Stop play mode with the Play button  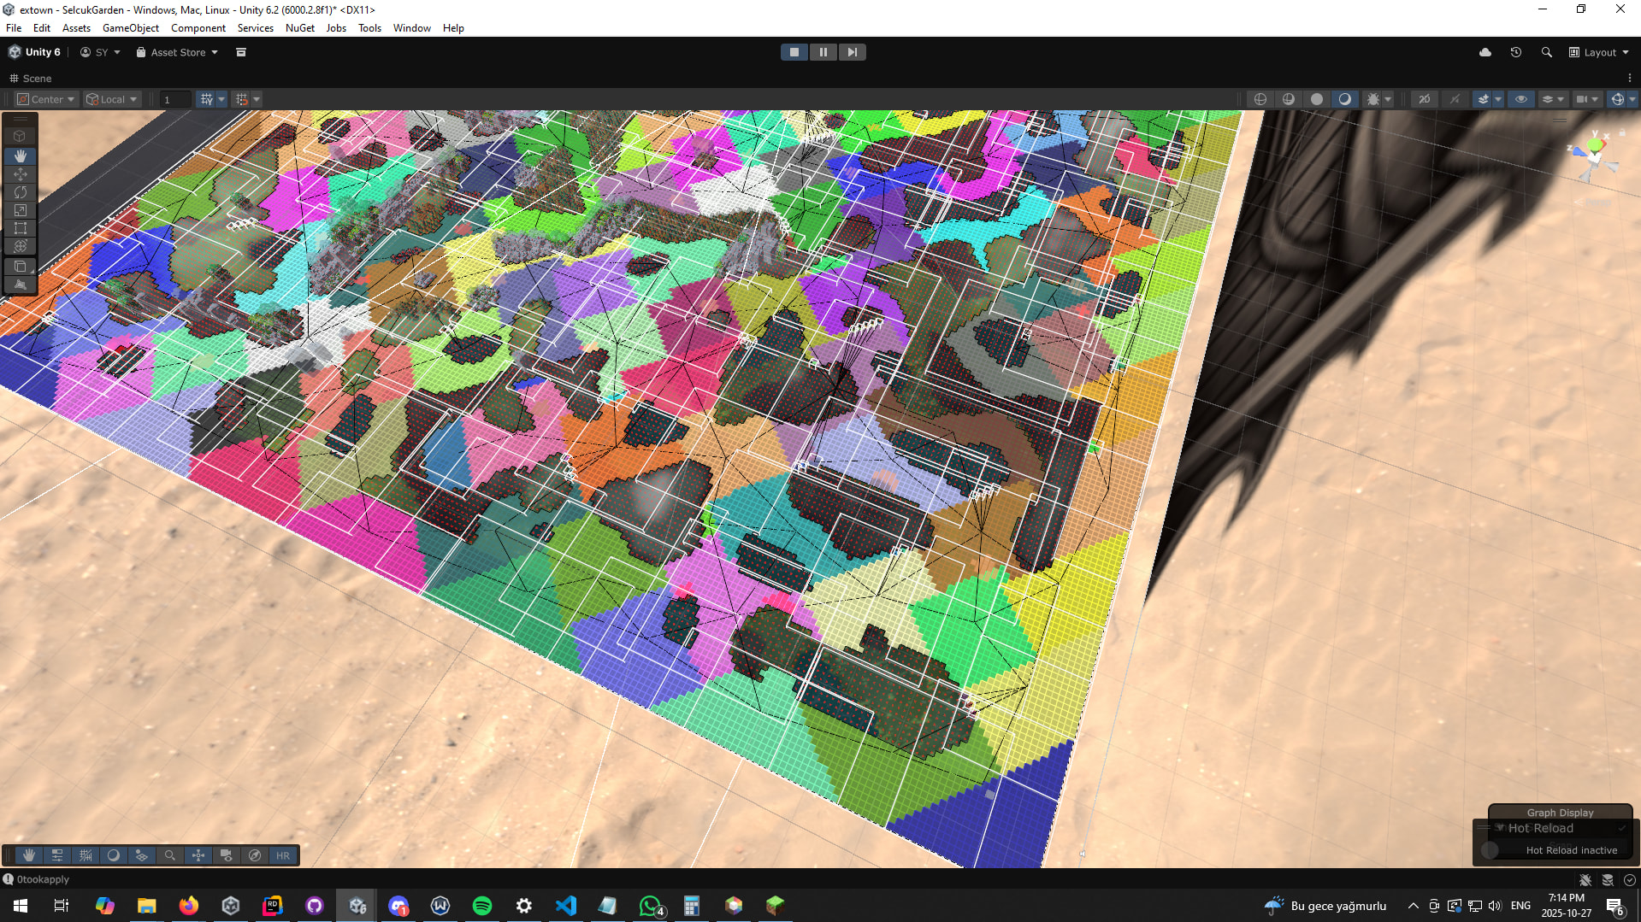click(794, 52)
